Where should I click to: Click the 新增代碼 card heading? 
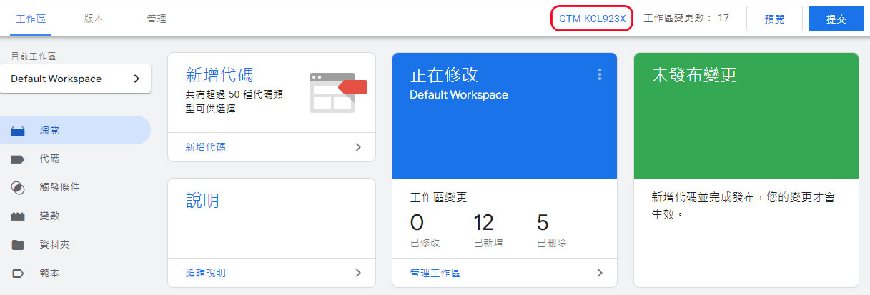click(219, 75)
